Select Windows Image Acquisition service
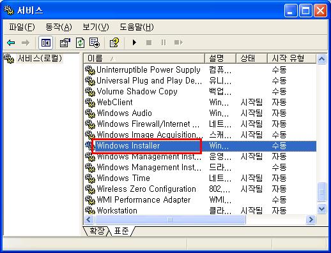Image resolution: width=331 pixels, height=253 pixels. [200, 135]
